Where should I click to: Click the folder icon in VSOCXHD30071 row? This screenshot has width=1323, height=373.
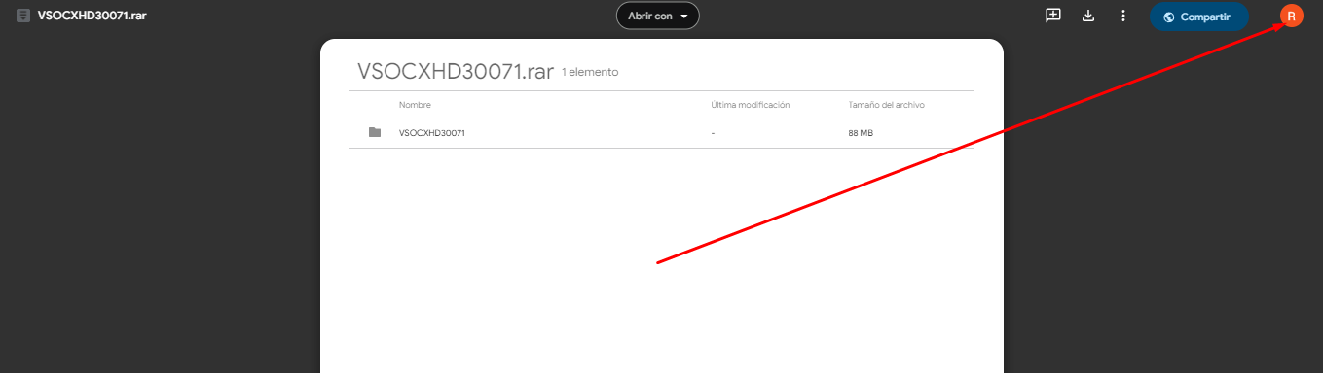375,132
